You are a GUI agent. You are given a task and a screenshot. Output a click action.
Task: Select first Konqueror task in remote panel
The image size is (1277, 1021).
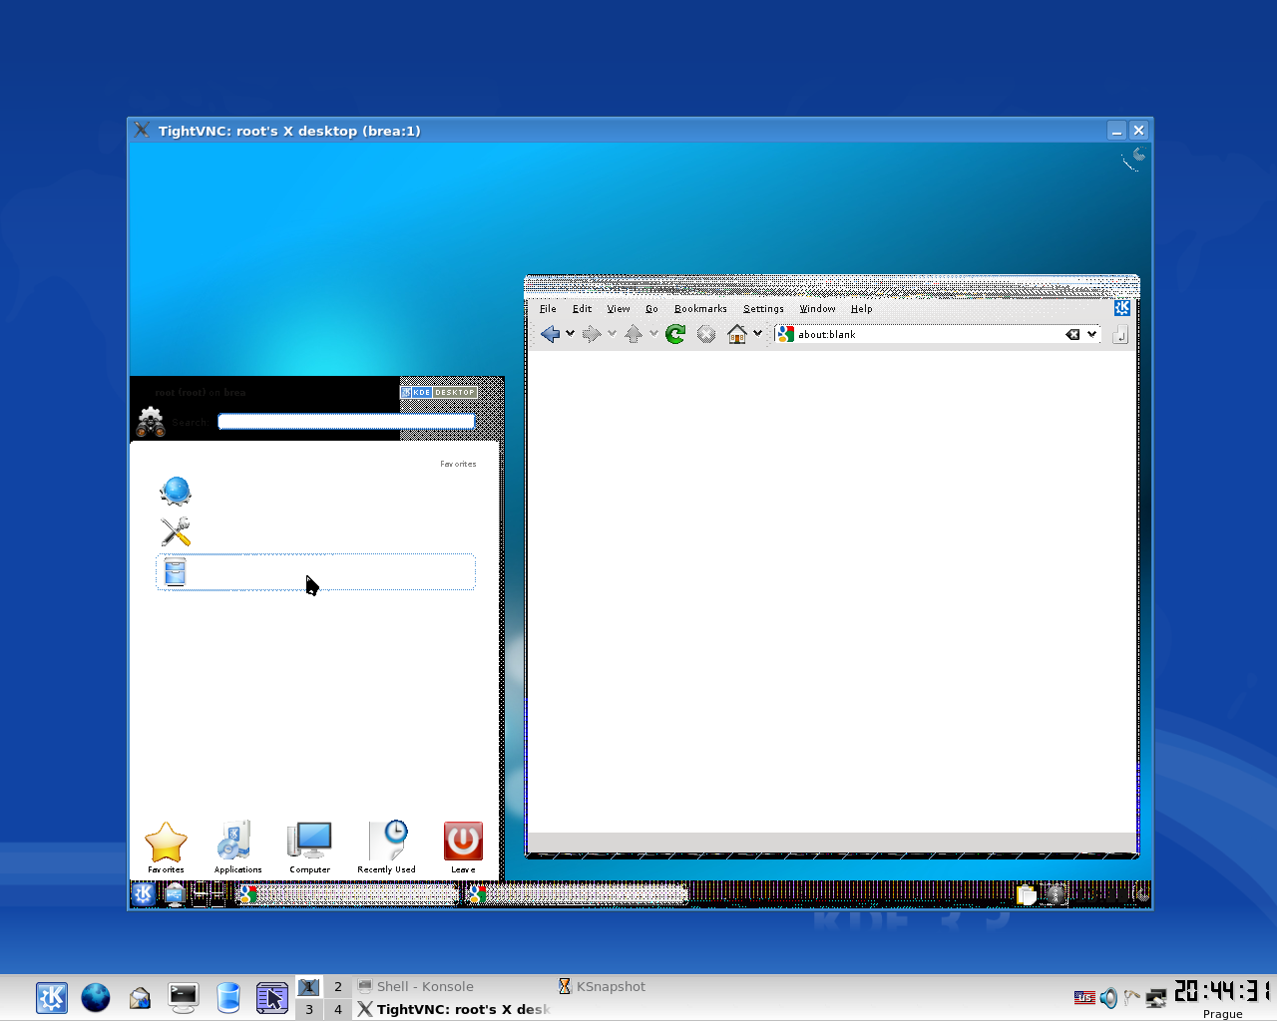pyautogui.click(x=346, y=894)
